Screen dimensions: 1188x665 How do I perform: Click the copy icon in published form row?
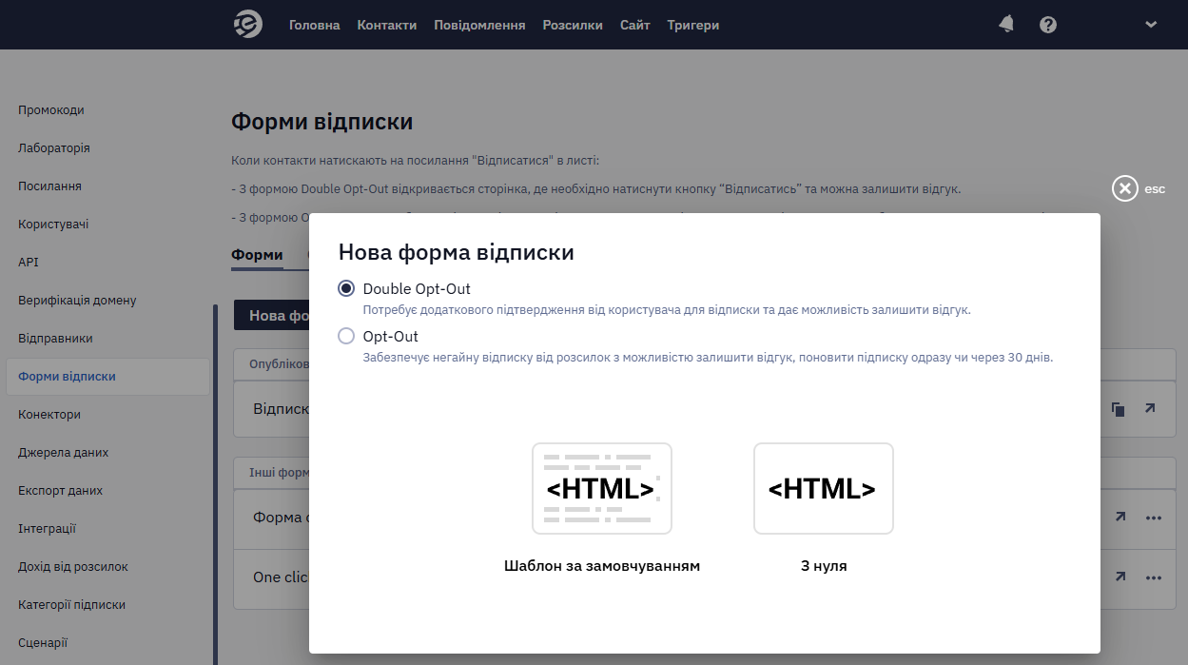(x=1119, y=409)
